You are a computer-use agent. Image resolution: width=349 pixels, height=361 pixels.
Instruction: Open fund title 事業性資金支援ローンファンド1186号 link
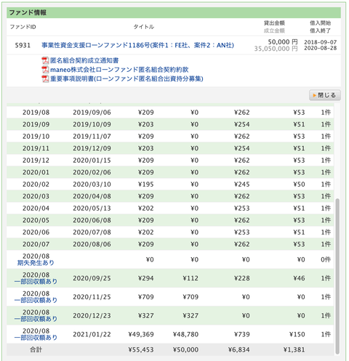tap(137, 45)
